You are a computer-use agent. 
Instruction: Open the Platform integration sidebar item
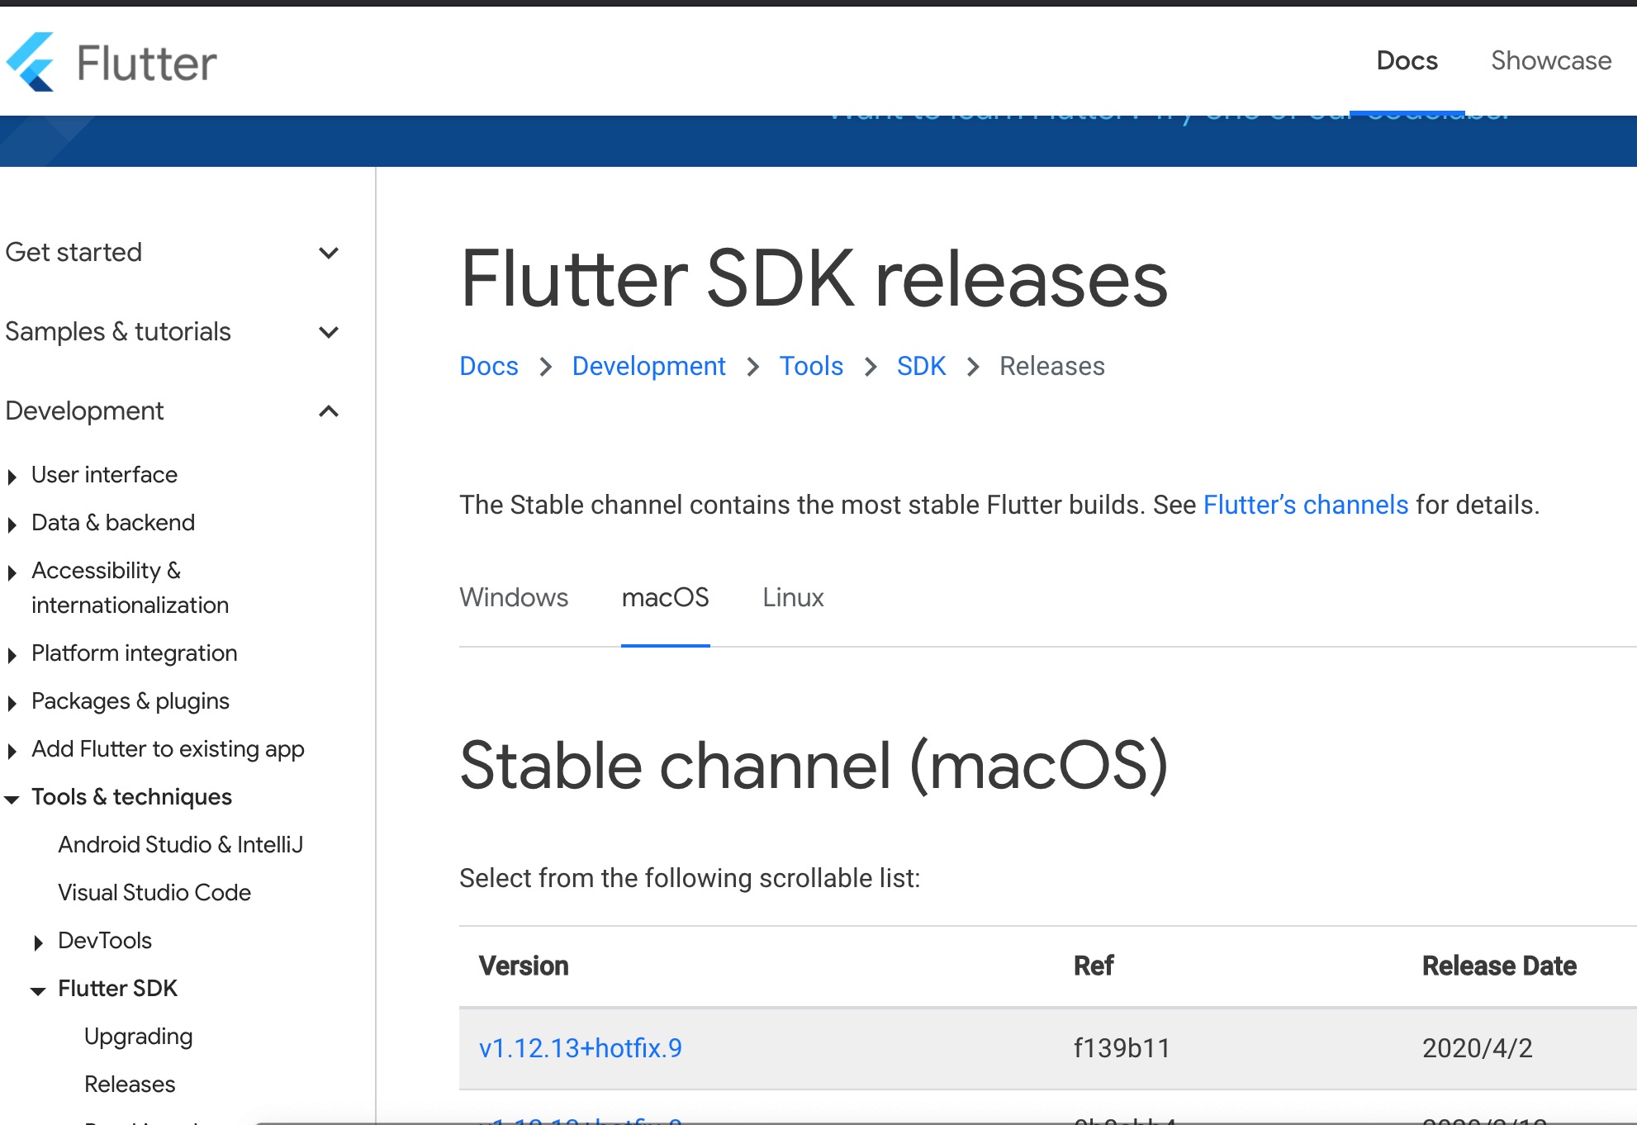(x=134, y=653)
